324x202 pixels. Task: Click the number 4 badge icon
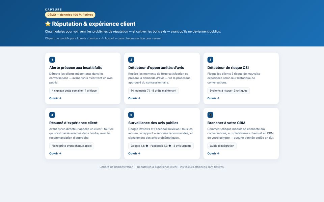coord(52,115)
